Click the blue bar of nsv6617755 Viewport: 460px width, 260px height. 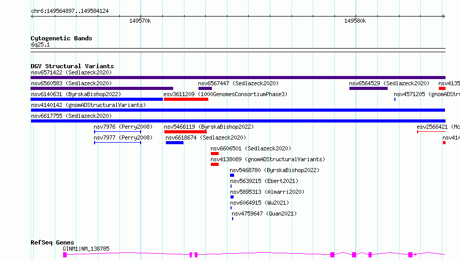pos(238,121)
